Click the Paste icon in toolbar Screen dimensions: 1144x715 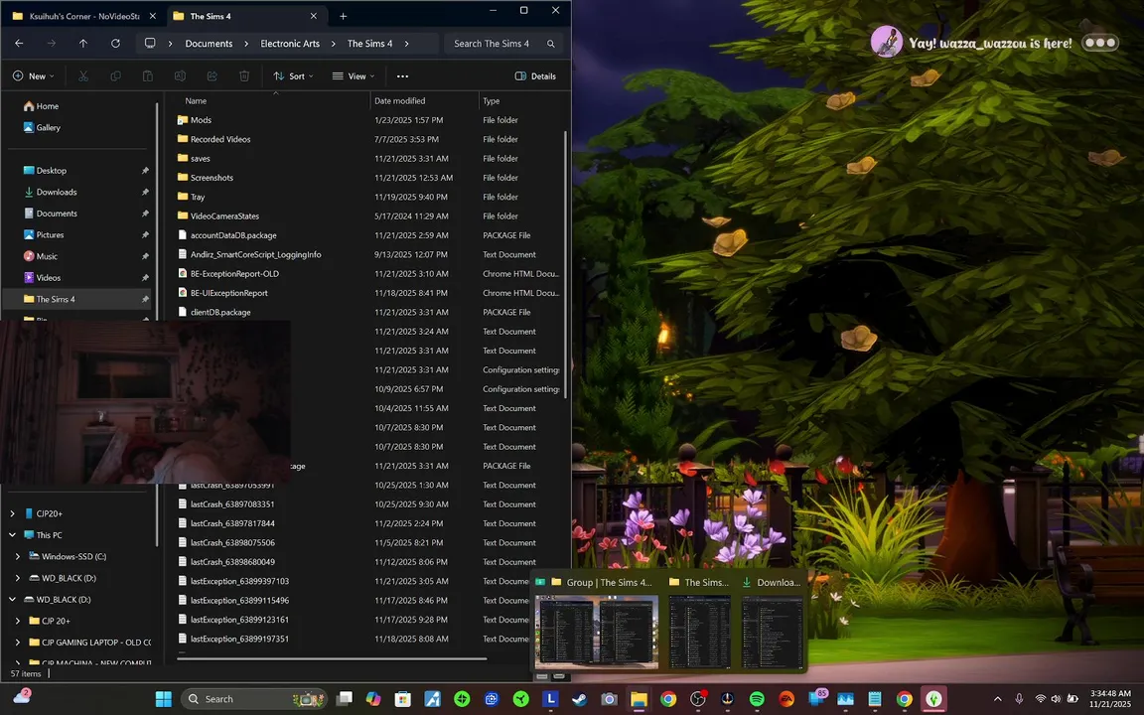click(x=147, y=75)
